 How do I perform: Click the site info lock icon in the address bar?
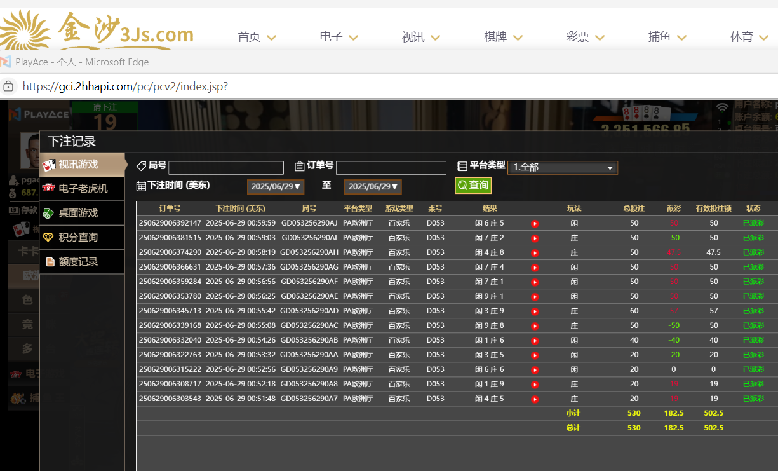tap(8, 86)
